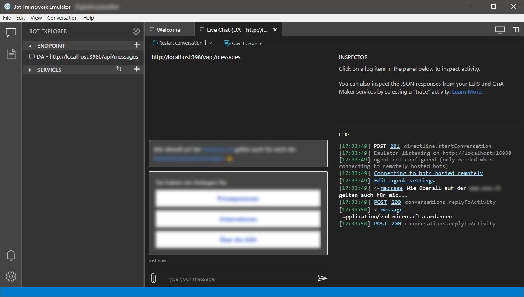
Task: Open the Restart conversation dropdown arrow
Action: tap(210, 43)
